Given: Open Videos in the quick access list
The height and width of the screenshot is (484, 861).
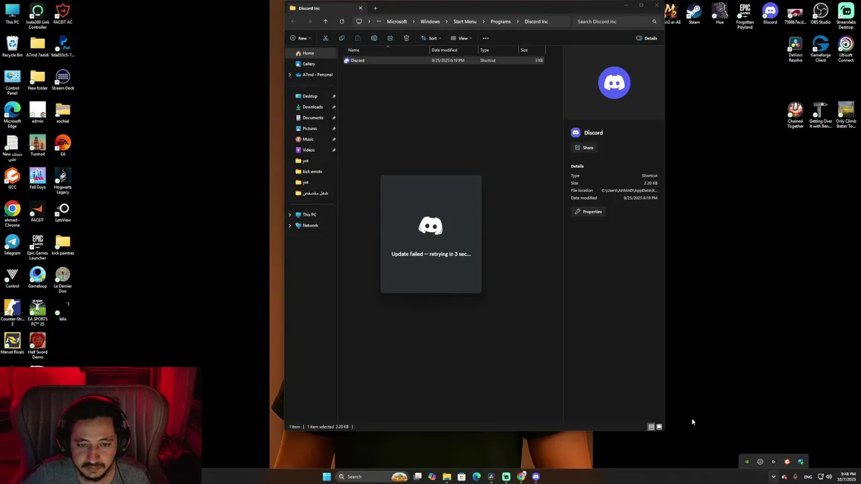Looking at the screenshot, I should 308,150.
